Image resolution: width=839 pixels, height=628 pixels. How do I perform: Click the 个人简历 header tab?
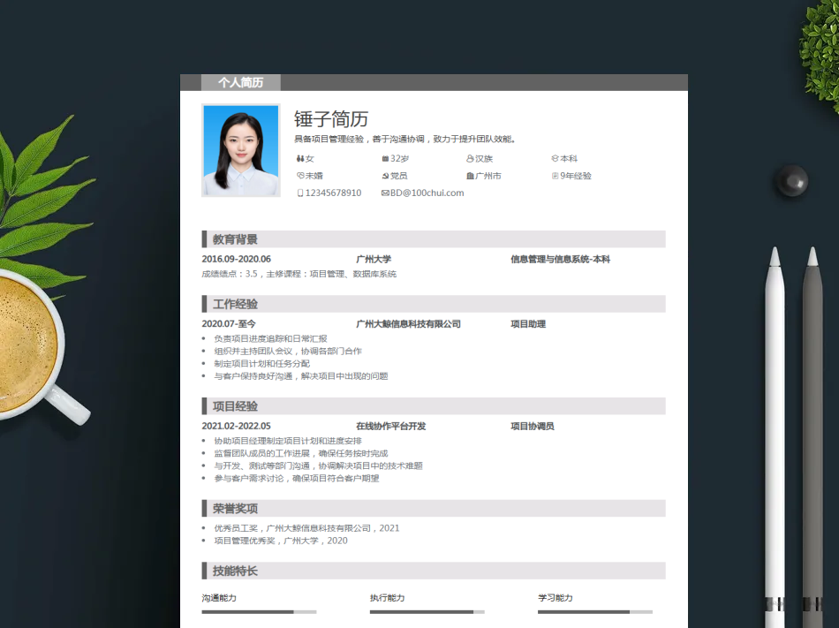click(x=241, y=82)
